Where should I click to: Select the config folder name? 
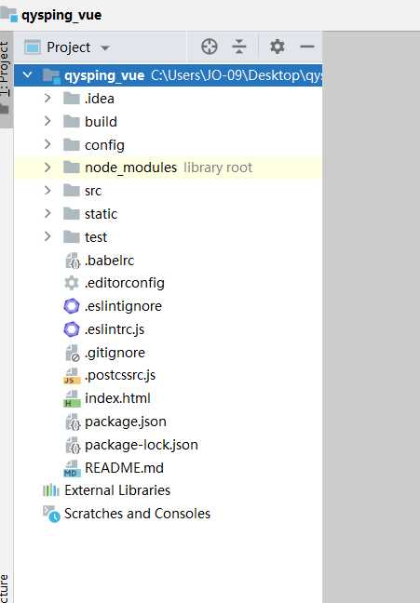click(x=104, y=145)
